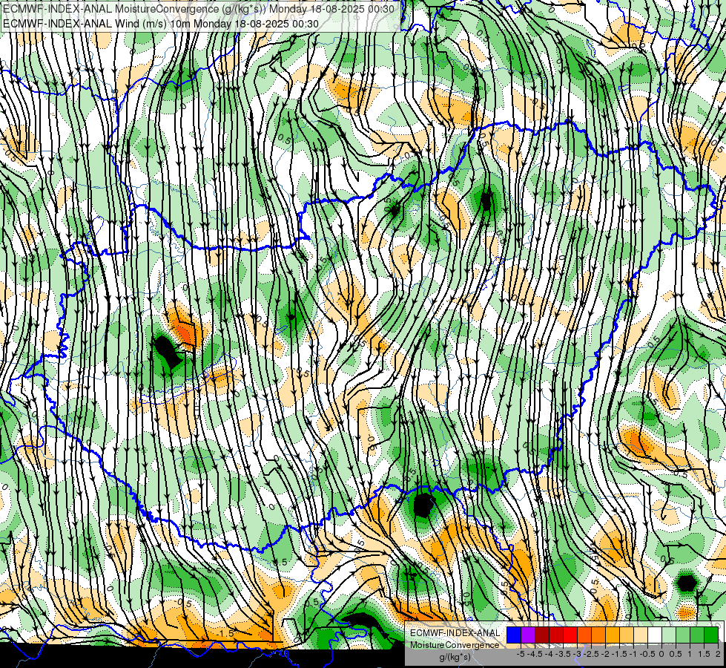Pick the pale peach swatch between -1 and -0.5
Screen dimensions: 726x668
coord(641,635)
